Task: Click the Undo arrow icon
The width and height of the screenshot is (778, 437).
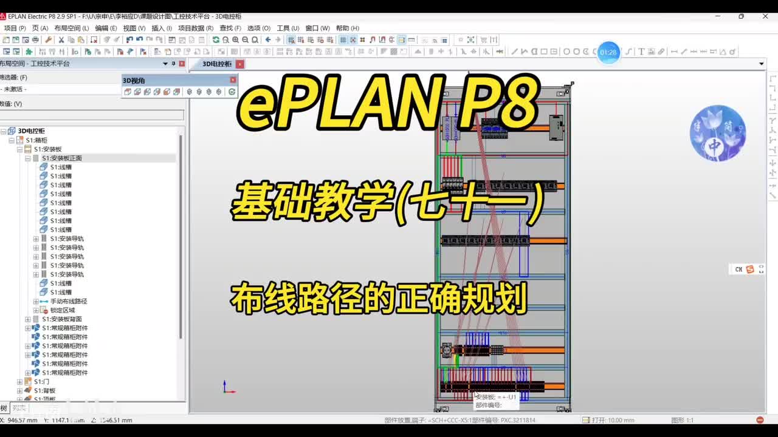Action: point(130,39)
